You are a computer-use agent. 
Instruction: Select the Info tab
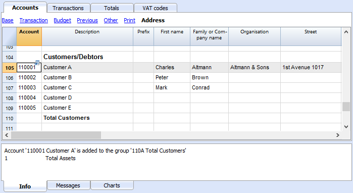[x=25, y=186]
